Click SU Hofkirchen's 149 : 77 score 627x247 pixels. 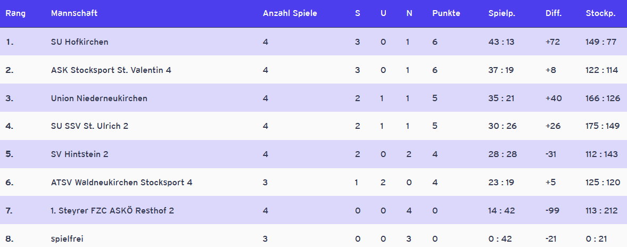point(601,42)
